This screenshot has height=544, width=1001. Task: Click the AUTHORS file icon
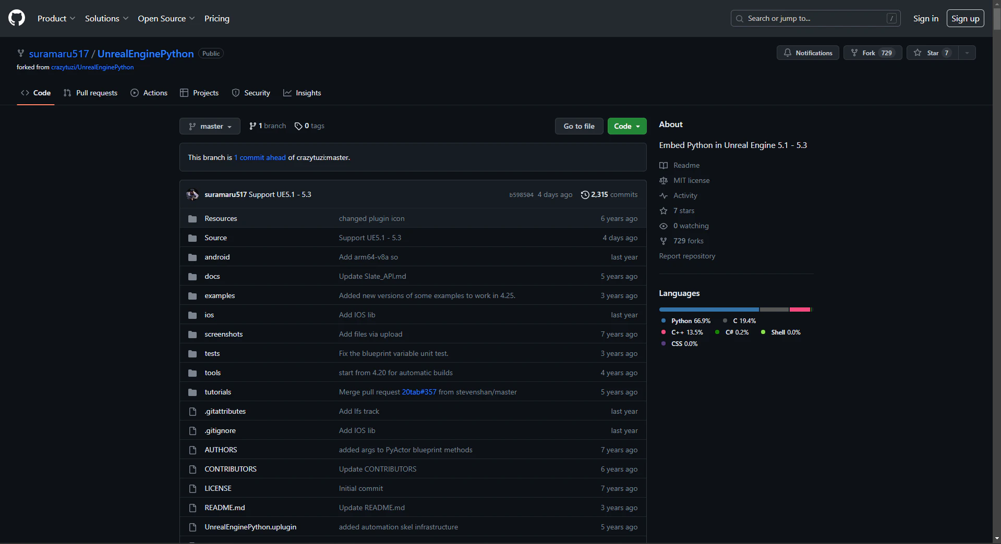point(192,450)
